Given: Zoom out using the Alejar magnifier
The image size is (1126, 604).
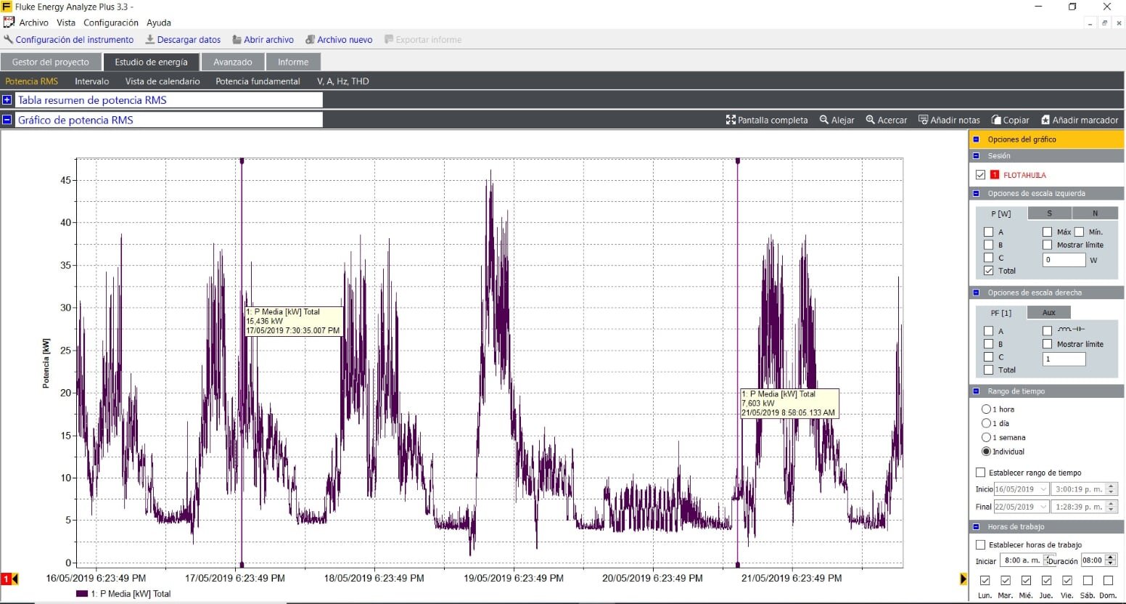Looking at the screenshot, I should click(824, 120).
